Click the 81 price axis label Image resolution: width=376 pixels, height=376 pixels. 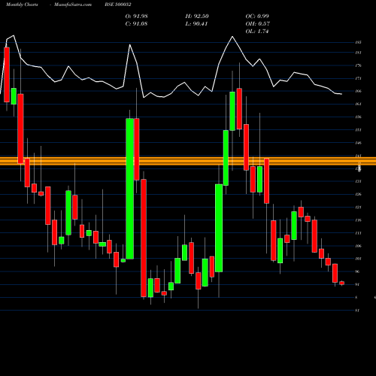pyautogui.click(x=357, y=311)
